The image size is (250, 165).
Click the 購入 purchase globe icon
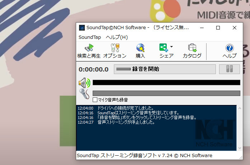[140, 48]
